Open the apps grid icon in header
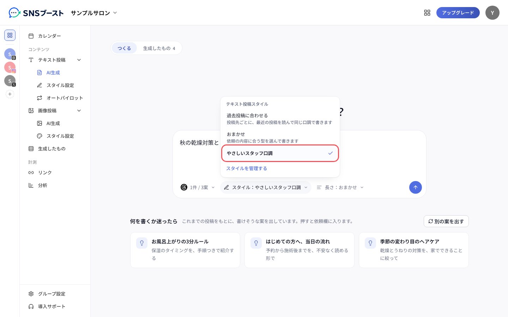 click(x=427, y=13)
